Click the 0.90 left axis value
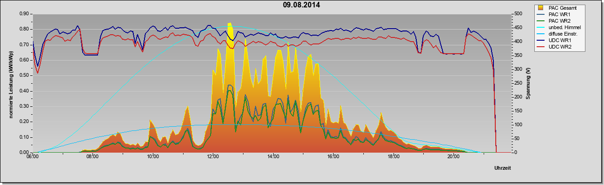Image resolution: width=604 pixels, height=185 pixels. (x=24, y=14)
